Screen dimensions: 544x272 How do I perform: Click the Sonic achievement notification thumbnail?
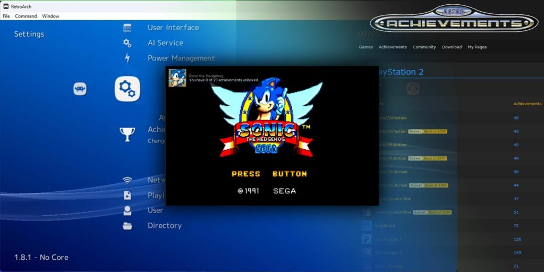point(177,78)
